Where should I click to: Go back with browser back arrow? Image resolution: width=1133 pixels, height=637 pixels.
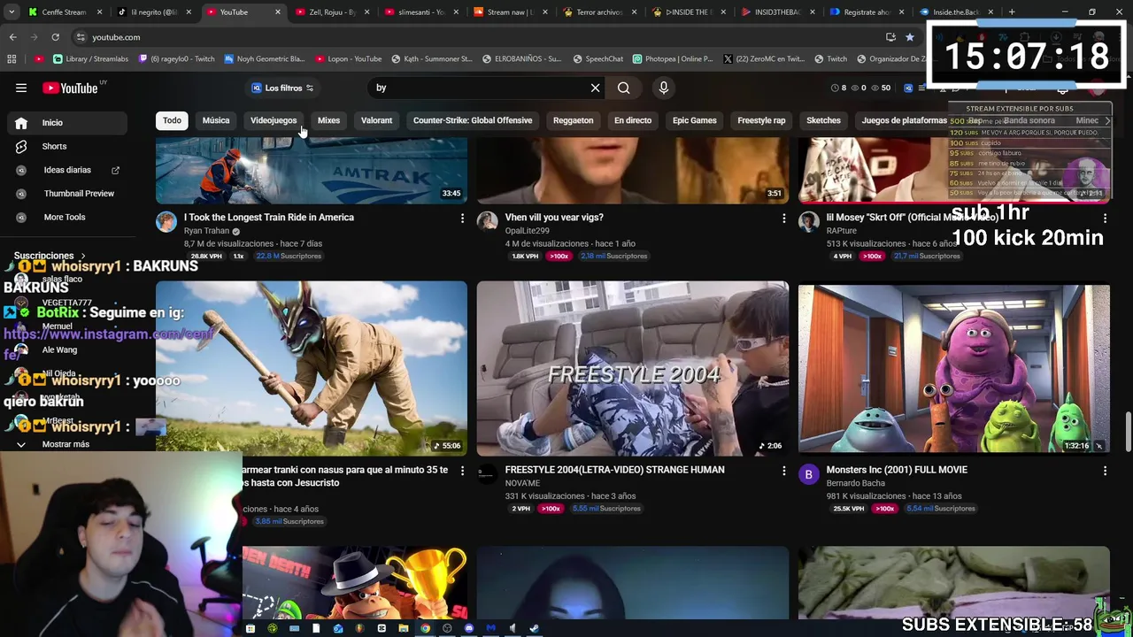[x=12, y=37]
